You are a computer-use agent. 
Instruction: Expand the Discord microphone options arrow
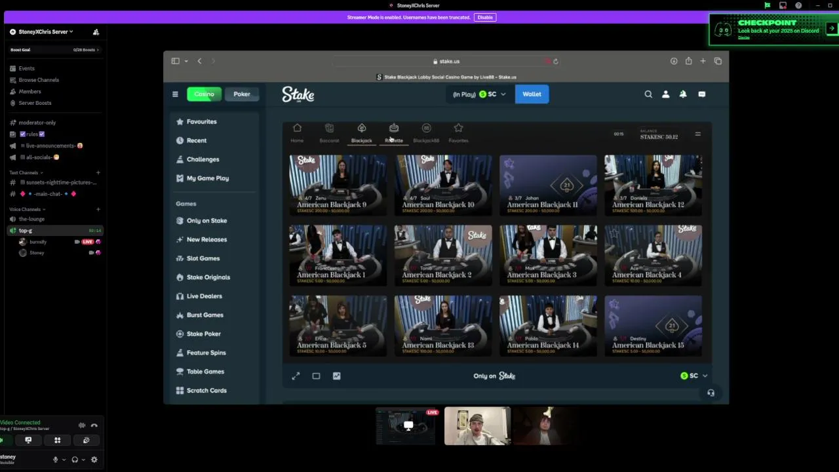(64, 460)
